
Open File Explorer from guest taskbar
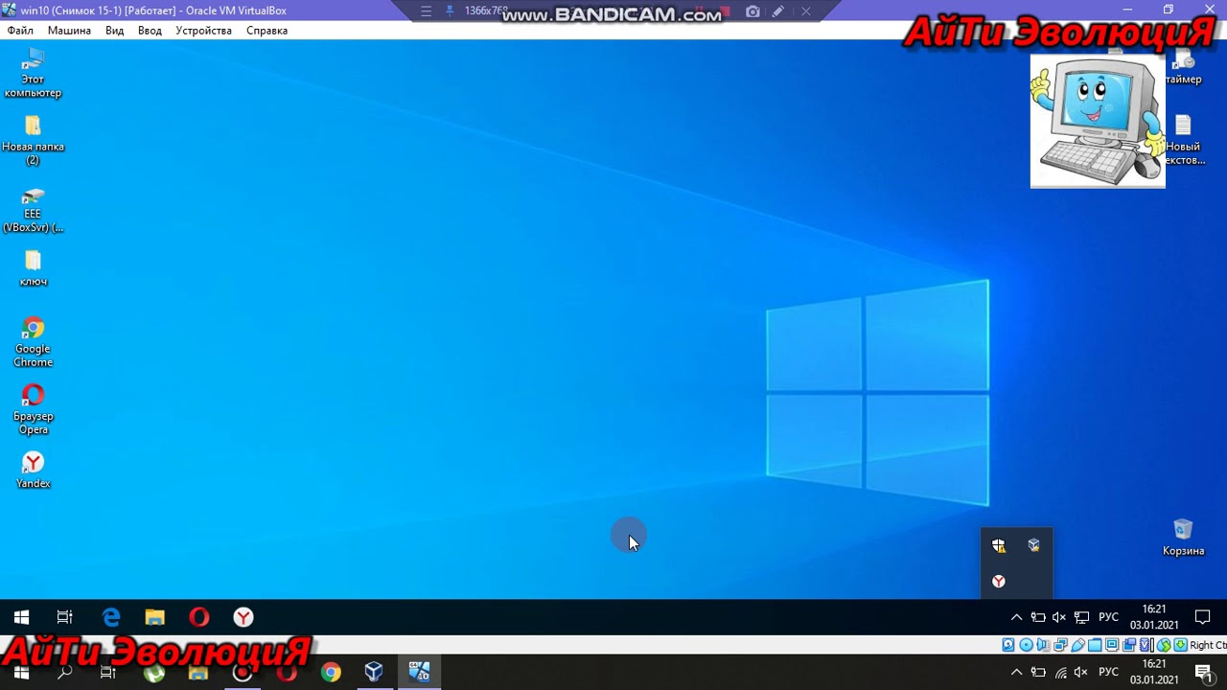155,617
